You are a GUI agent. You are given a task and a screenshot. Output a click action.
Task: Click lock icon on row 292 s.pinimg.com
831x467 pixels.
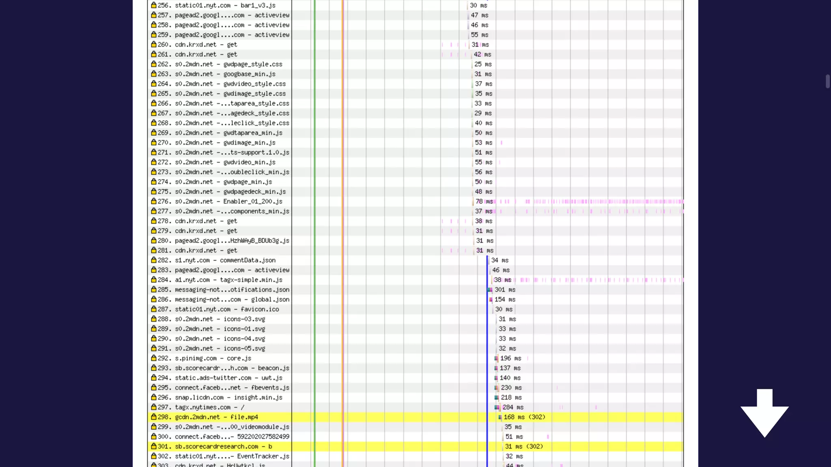coord(153,358)
